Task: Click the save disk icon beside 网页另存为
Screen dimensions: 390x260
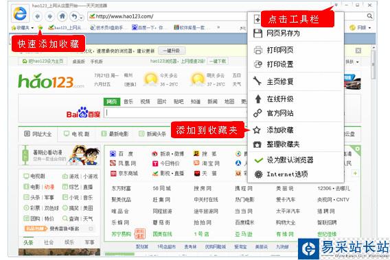Action: click(257, 34)
